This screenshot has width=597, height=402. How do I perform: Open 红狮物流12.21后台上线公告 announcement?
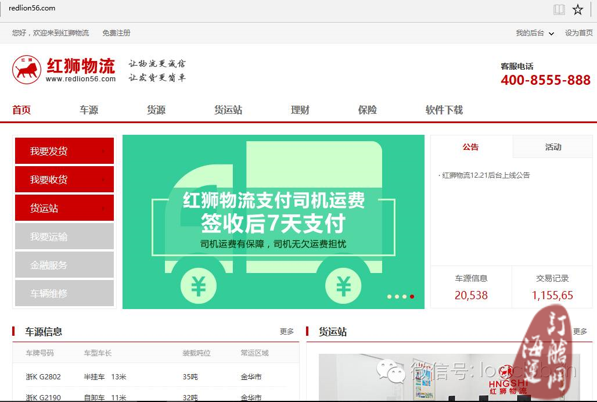[485, 175]
